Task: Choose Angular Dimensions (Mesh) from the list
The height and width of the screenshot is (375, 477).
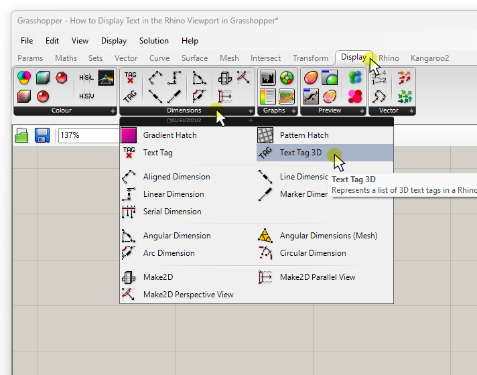Action: click(325, 236)
